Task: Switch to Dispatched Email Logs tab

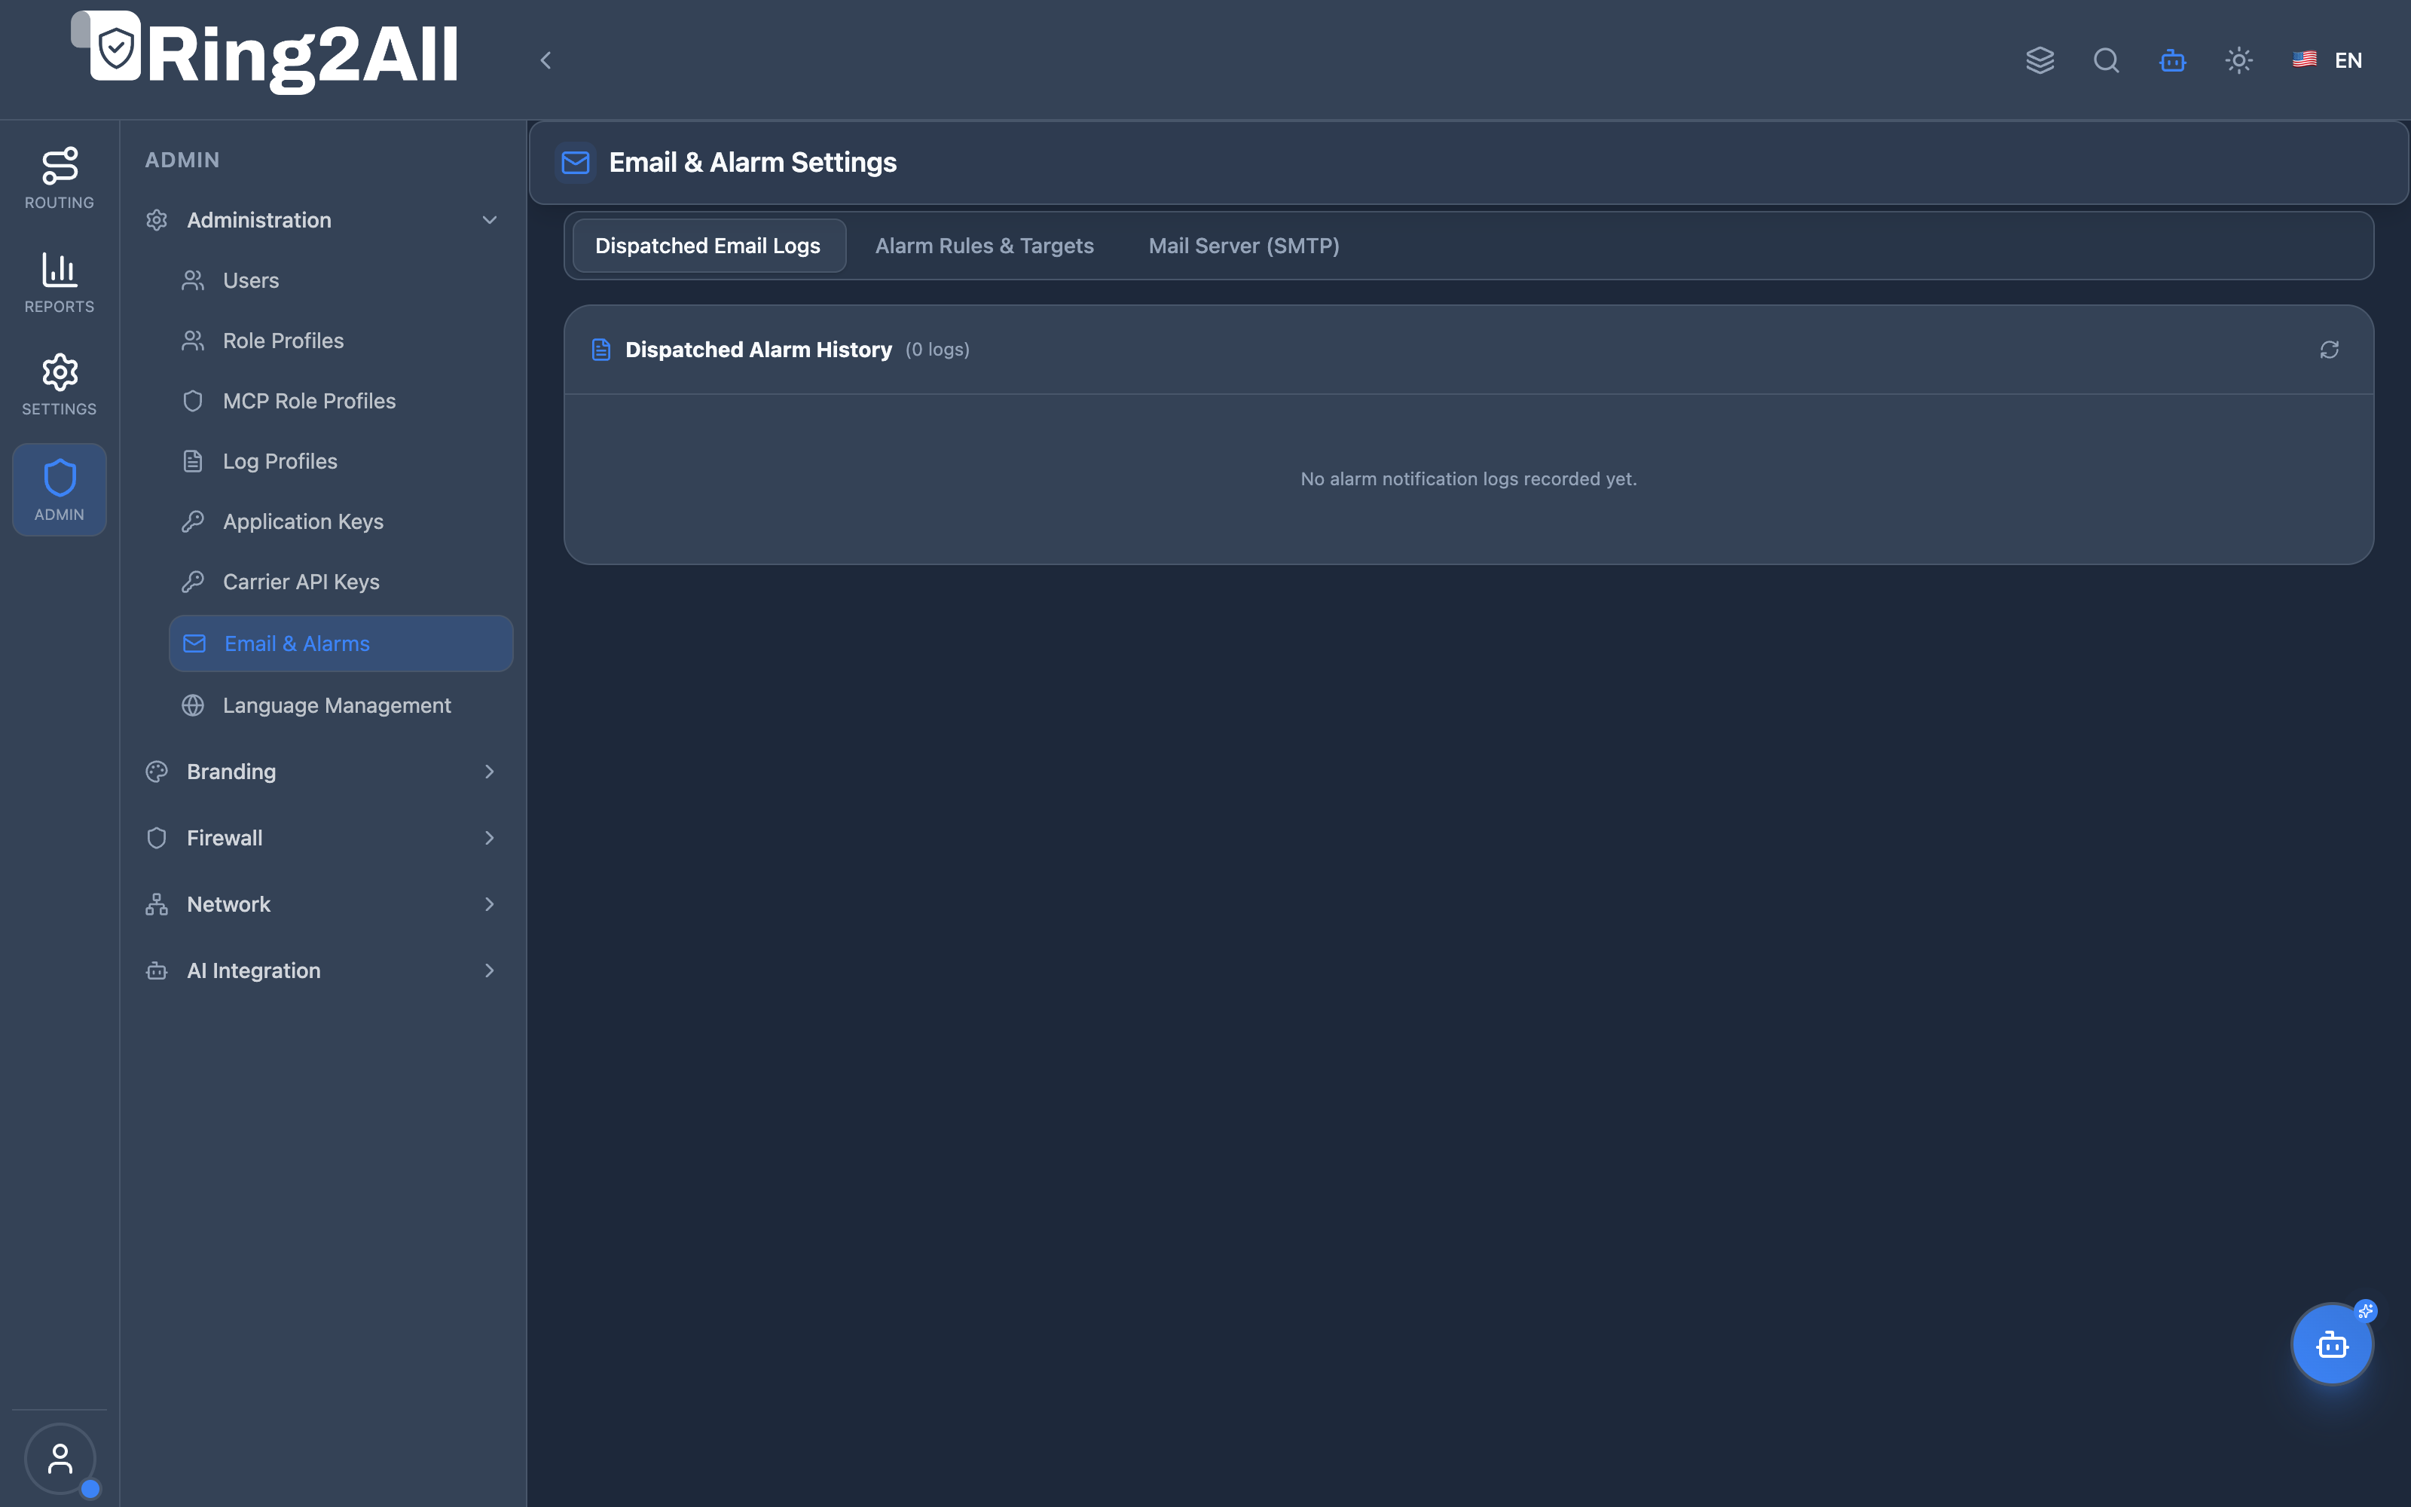Action: point(708,245)
